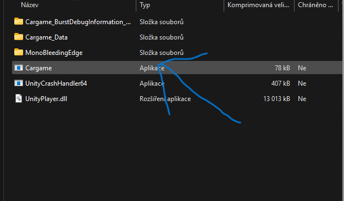The width and height of the screenshot is (344, 201).
Task: Select the Cargame_Data folder name
Action: coord(46,37)
